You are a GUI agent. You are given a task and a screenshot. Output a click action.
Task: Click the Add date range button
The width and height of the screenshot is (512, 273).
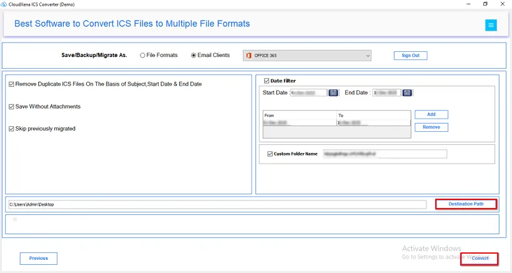click(431, 114)
